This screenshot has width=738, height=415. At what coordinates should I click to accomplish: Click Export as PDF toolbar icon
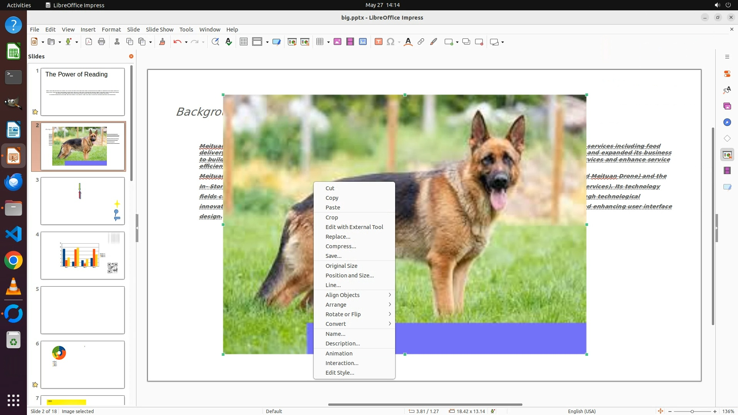pos(89,42)
